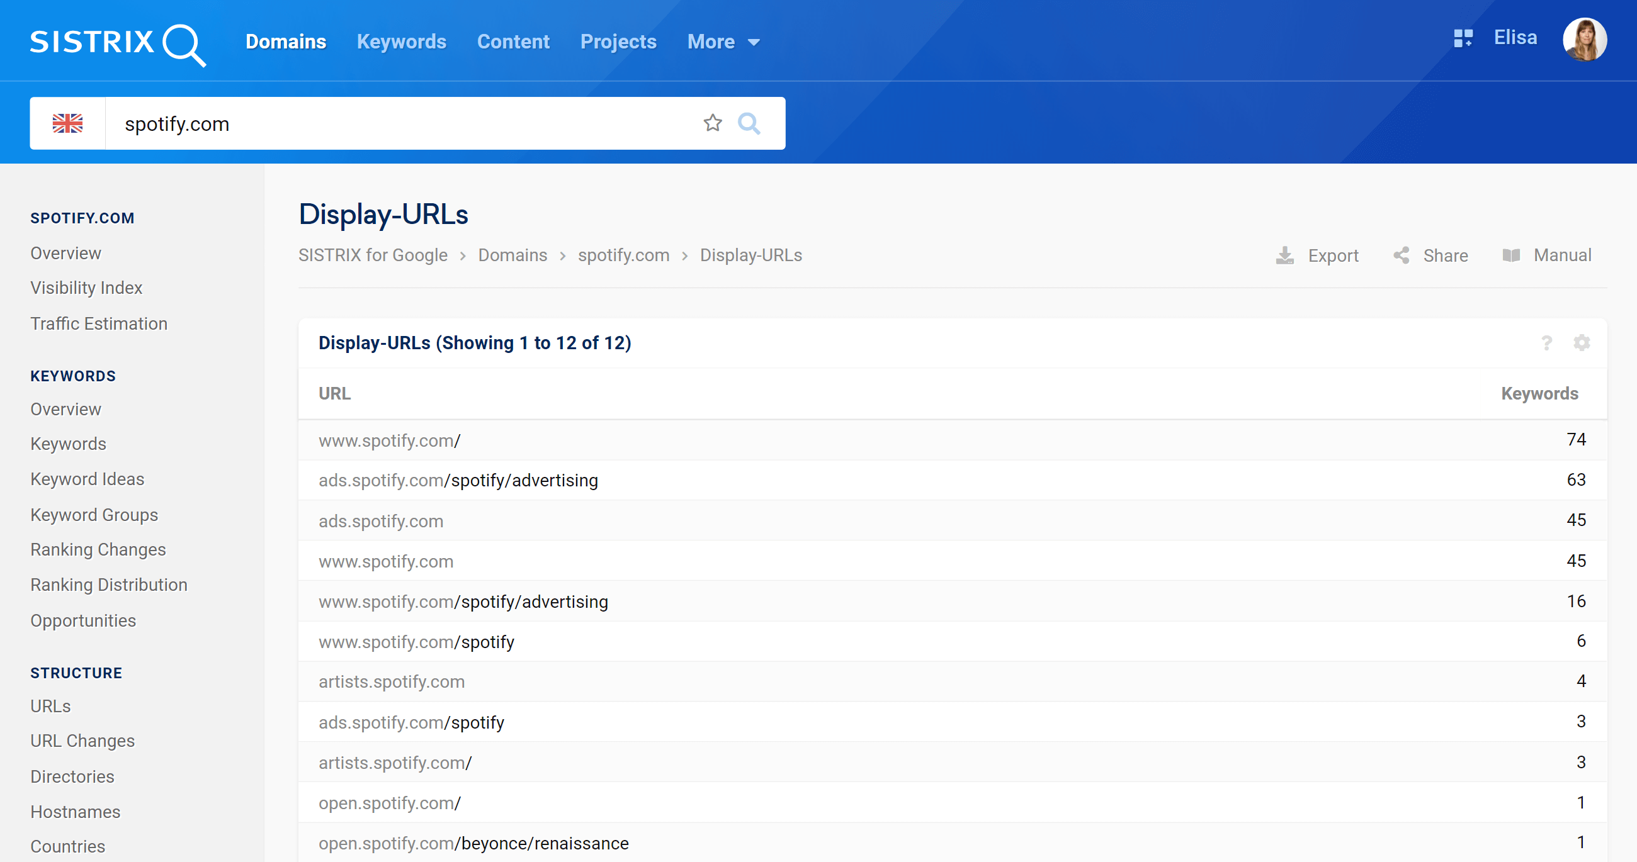Open Overview under SPOTIFY.COM sidebar
Viewport: 1637px width, 862px height.
tap(65, 253)
